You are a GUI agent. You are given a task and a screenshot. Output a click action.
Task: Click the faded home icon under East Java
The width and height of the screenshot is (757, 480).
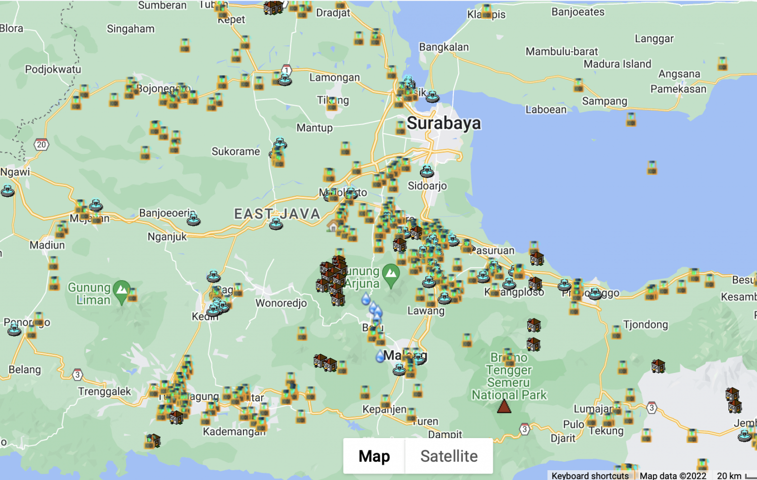(x=333, y=226)
